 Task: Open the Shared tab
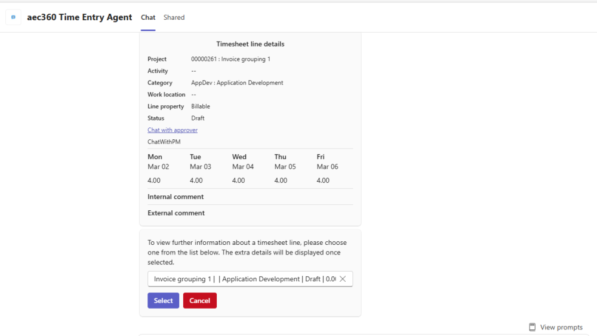click(x=174, y=17)
